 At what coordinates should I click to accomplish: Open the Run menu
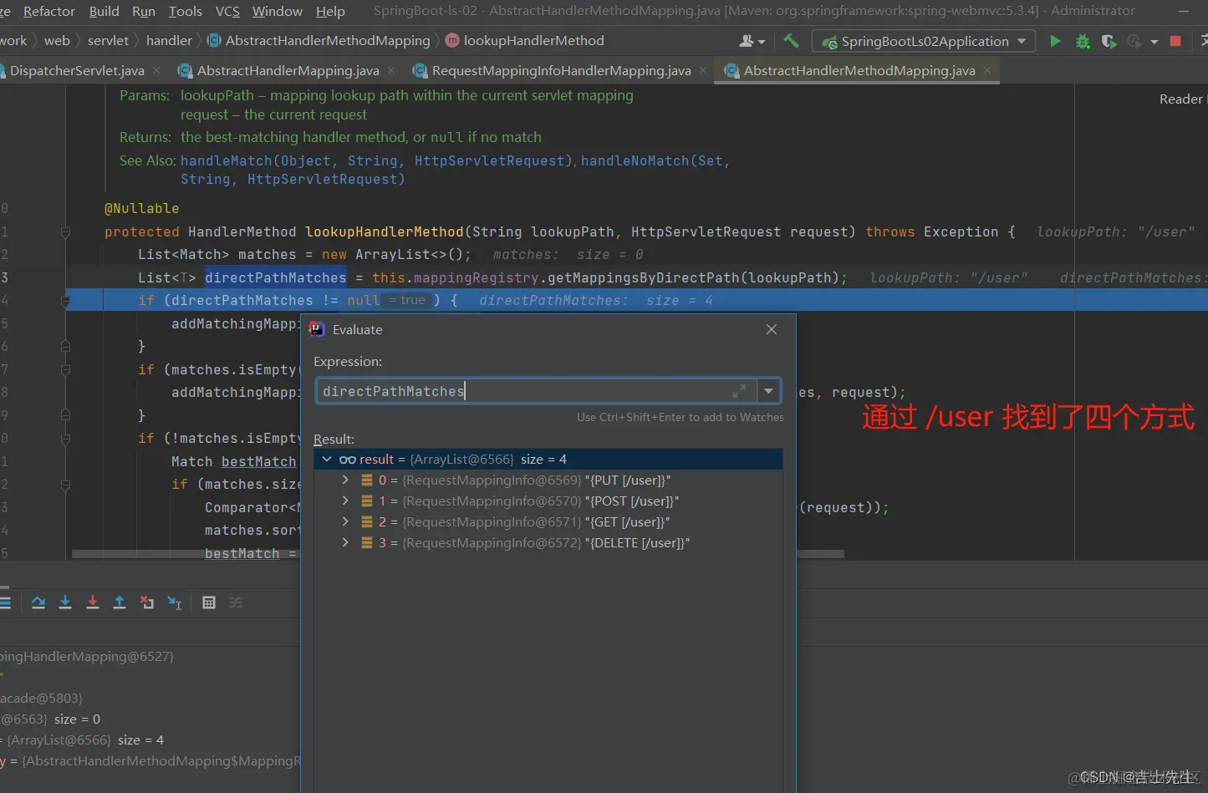(x=144, y=11)
